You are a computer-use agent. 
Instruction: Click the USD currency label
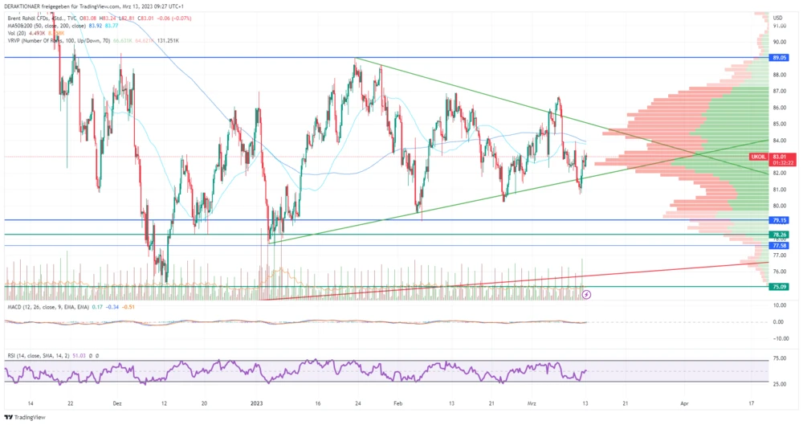tap(777, 18)
